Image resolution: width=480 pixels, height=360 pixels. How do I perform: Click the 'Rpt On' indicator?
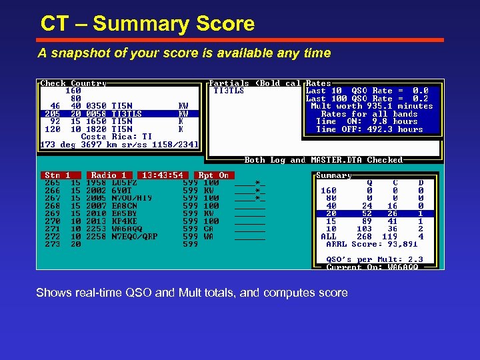[214, 175]
